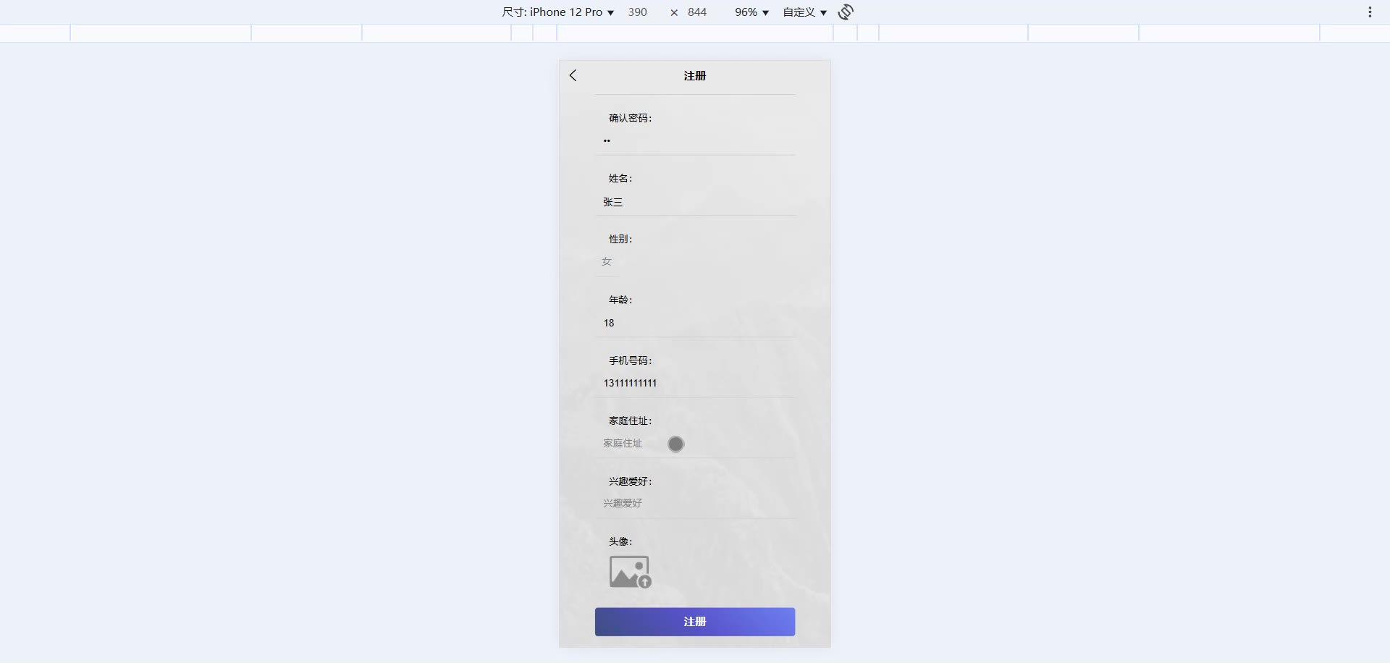This screenshot has height=663, width=1390.
Task: Click the gray touch cursor circle
Action: pyautogui.click(x=675, y=444)
